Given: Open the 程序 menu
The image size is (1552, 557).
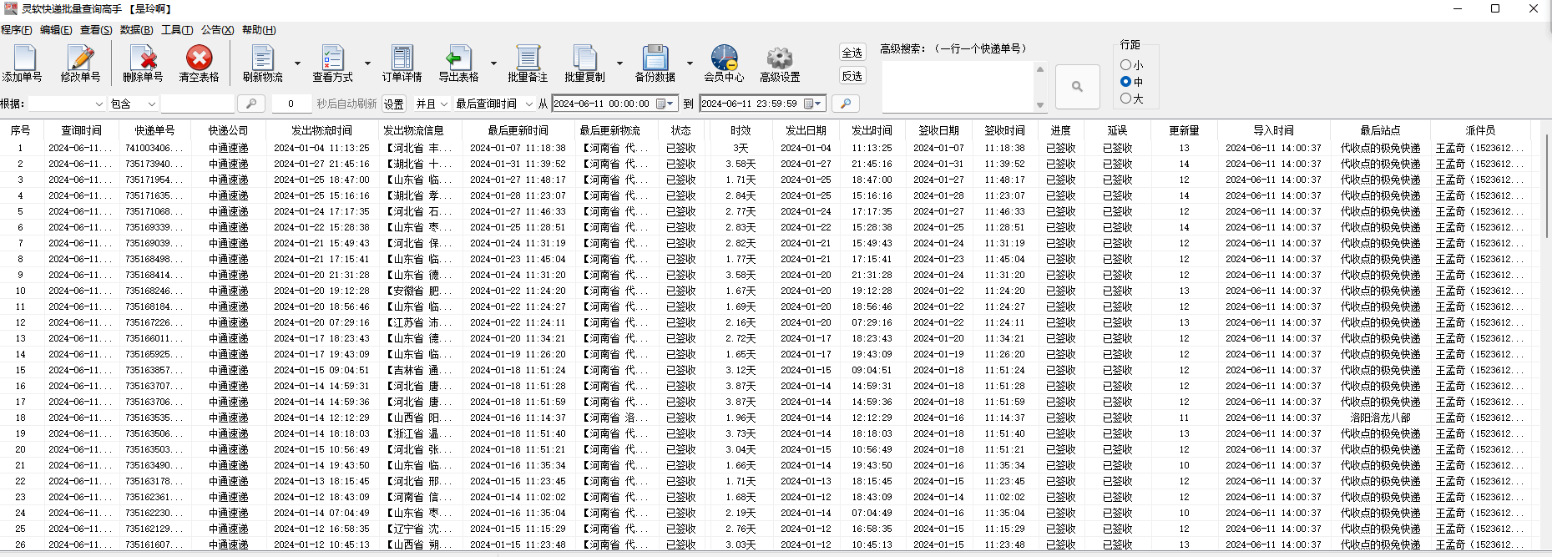Looking at the screenshot, I should [17, 30].
